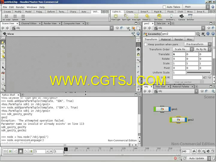Viewport: 216px width, 162px height.
Task: Switch to the Material parameter tab
Action: pyautogui.click(x=166, y=39)
